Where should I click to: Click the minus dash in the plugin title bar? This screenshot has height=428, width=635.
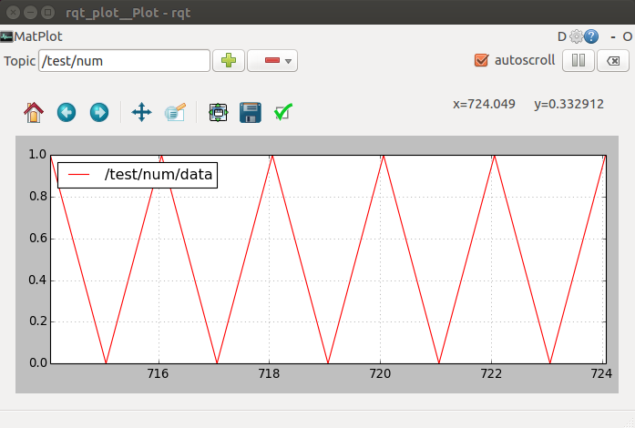(613, 36)
